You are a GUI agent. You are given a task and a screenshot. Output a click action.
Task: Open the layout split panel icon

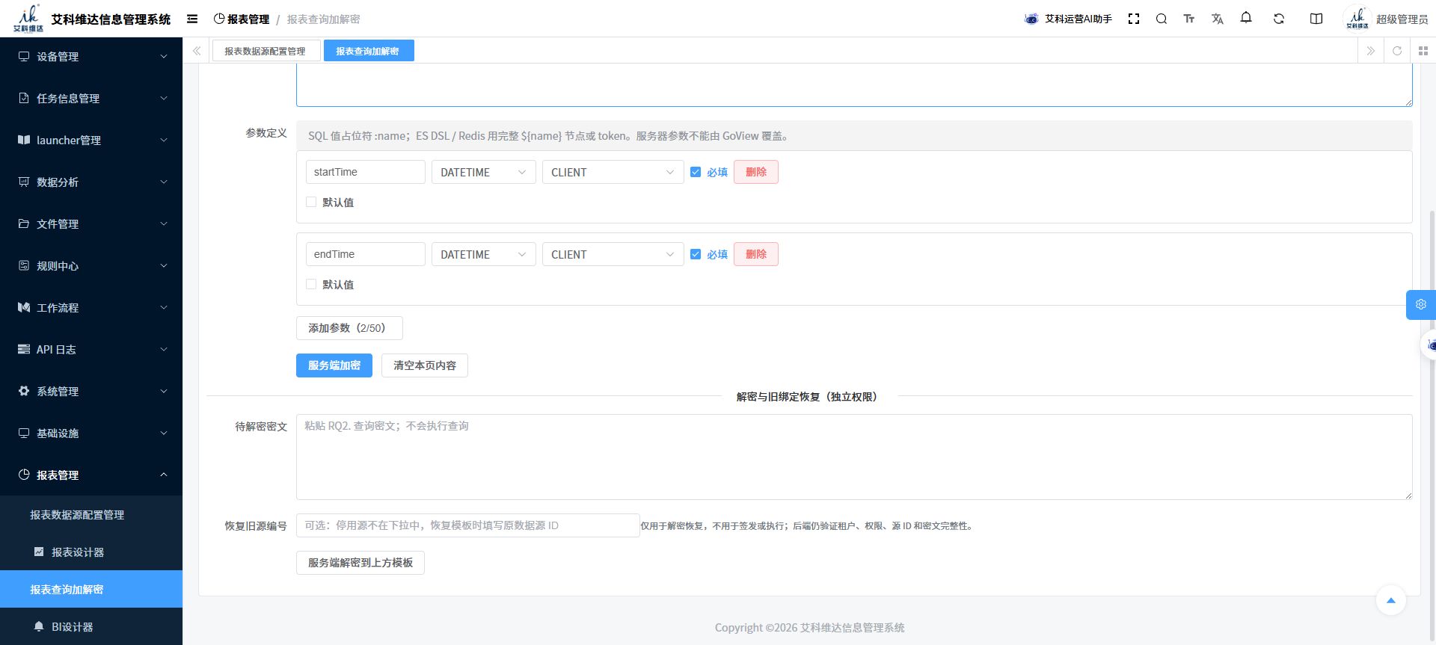(x=1316, y=19)
